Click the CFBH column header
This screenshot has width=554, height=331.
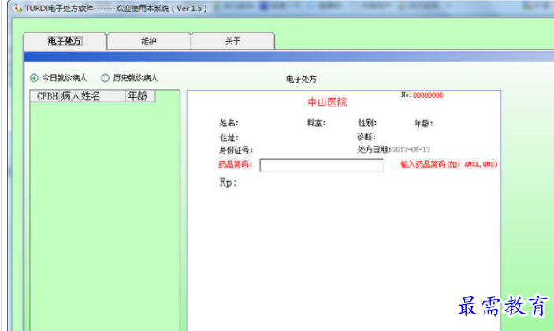(45, 96)
